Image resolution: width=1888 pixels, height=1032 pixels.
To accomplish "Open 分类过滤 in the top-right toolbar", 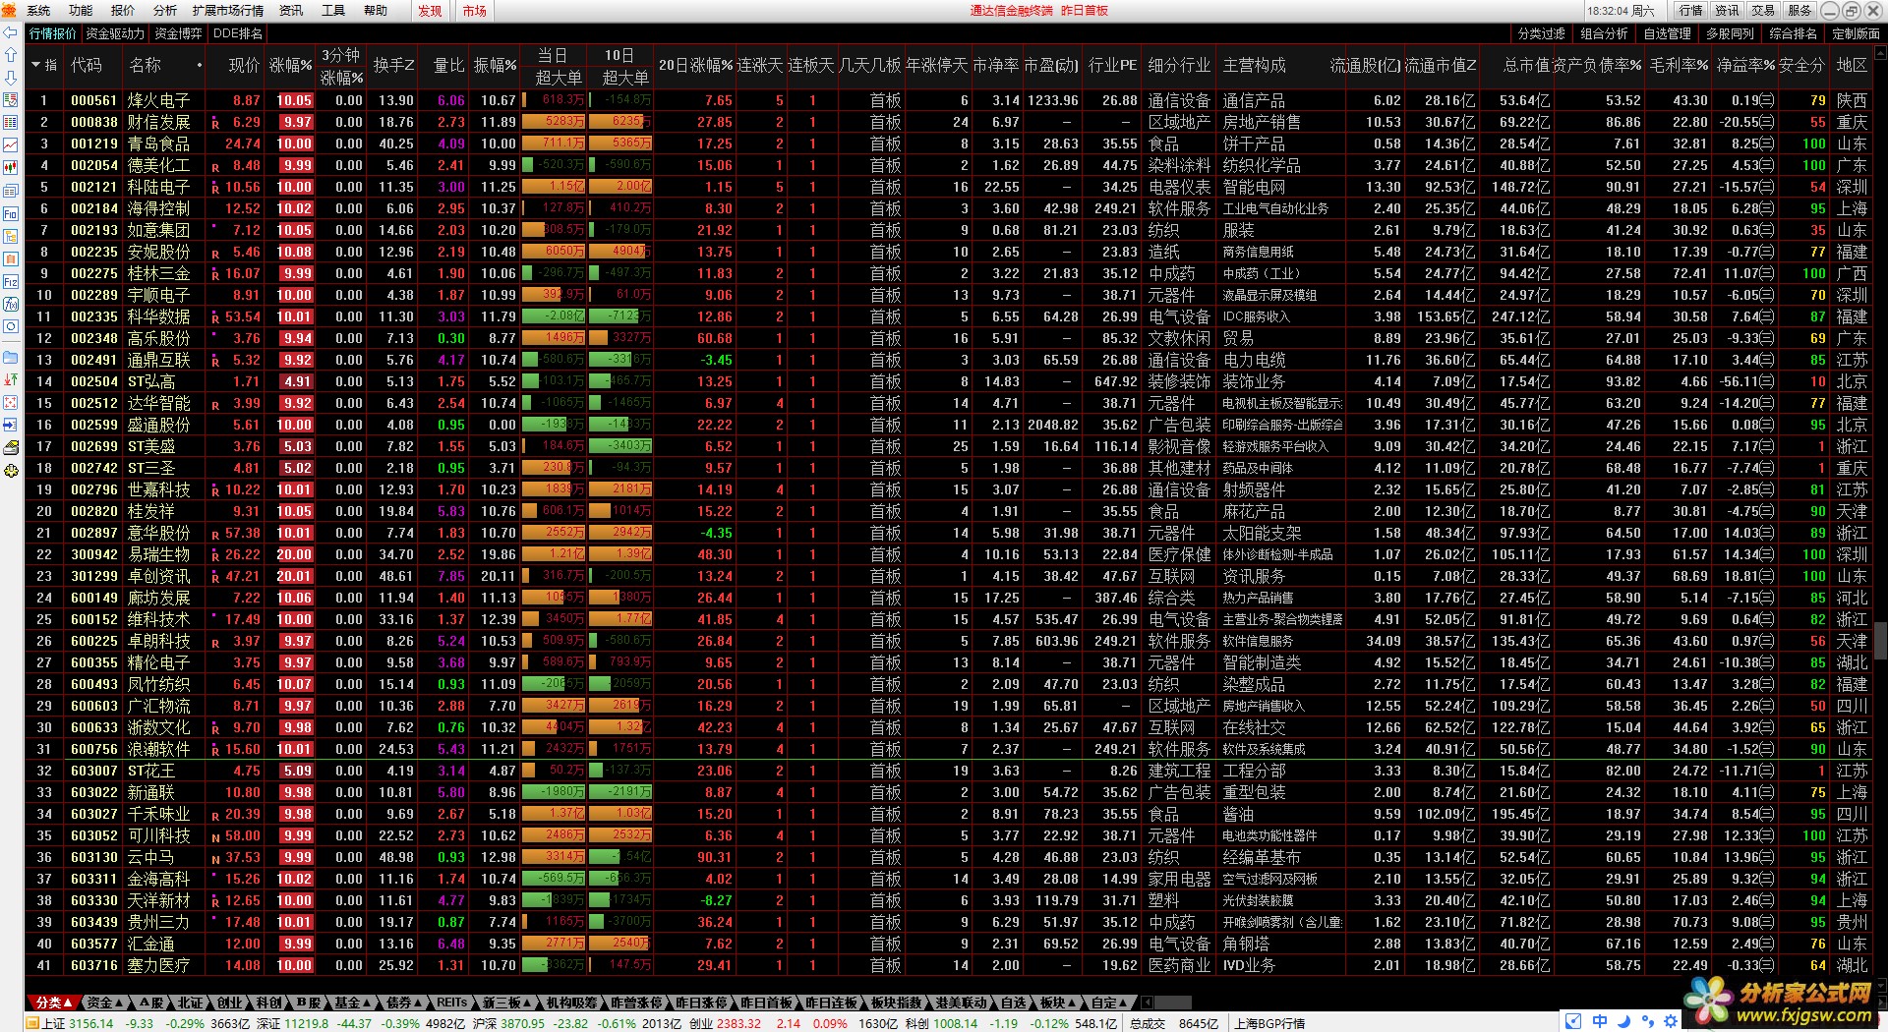I will pos(1541,33).
